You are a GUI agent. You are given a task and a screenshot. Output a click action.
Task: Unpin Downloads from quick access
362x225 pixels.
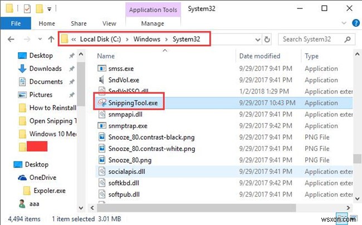click(x=72, y=69)
